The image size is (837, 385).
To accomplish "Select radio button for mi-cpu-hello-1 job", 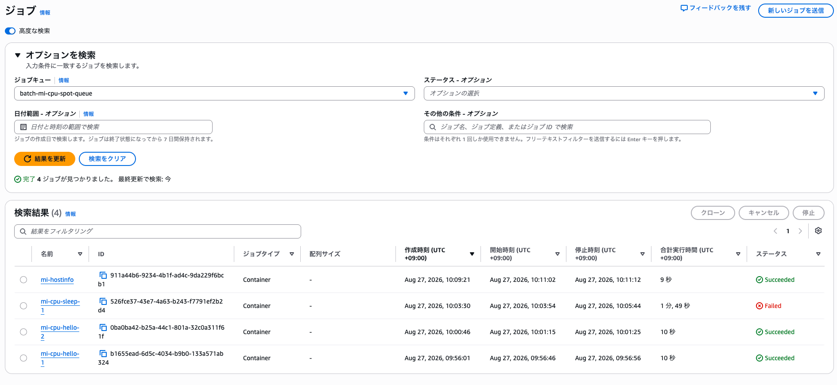I will pyautogui.click(x=23, y=358).
